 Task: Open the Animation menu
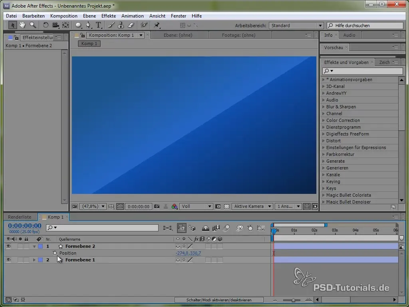click(133, 16)
